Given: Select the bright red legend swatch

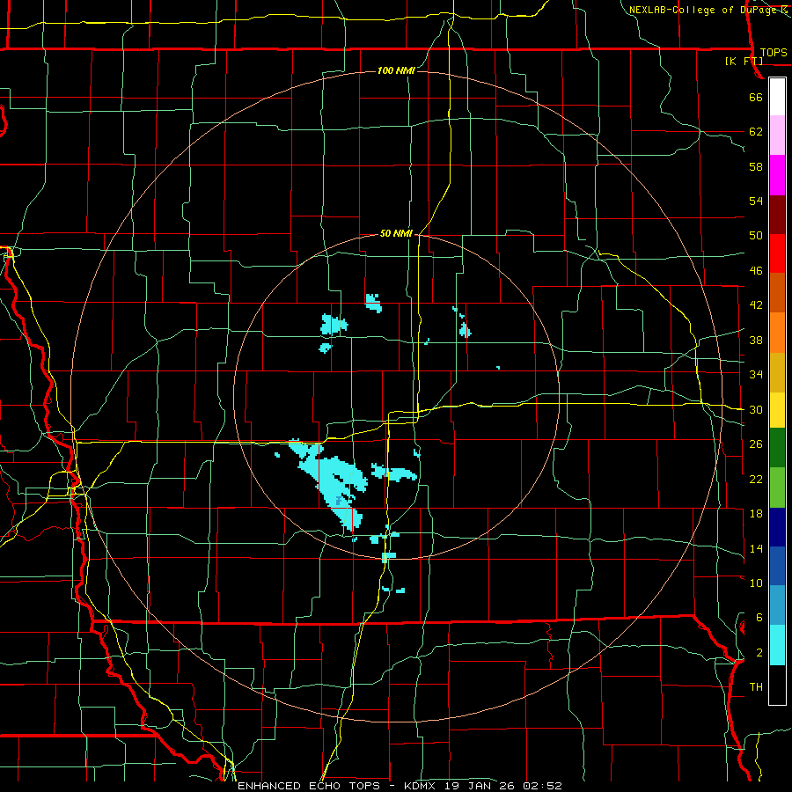Looking at the screenshot, I should (x=777, y=253).
